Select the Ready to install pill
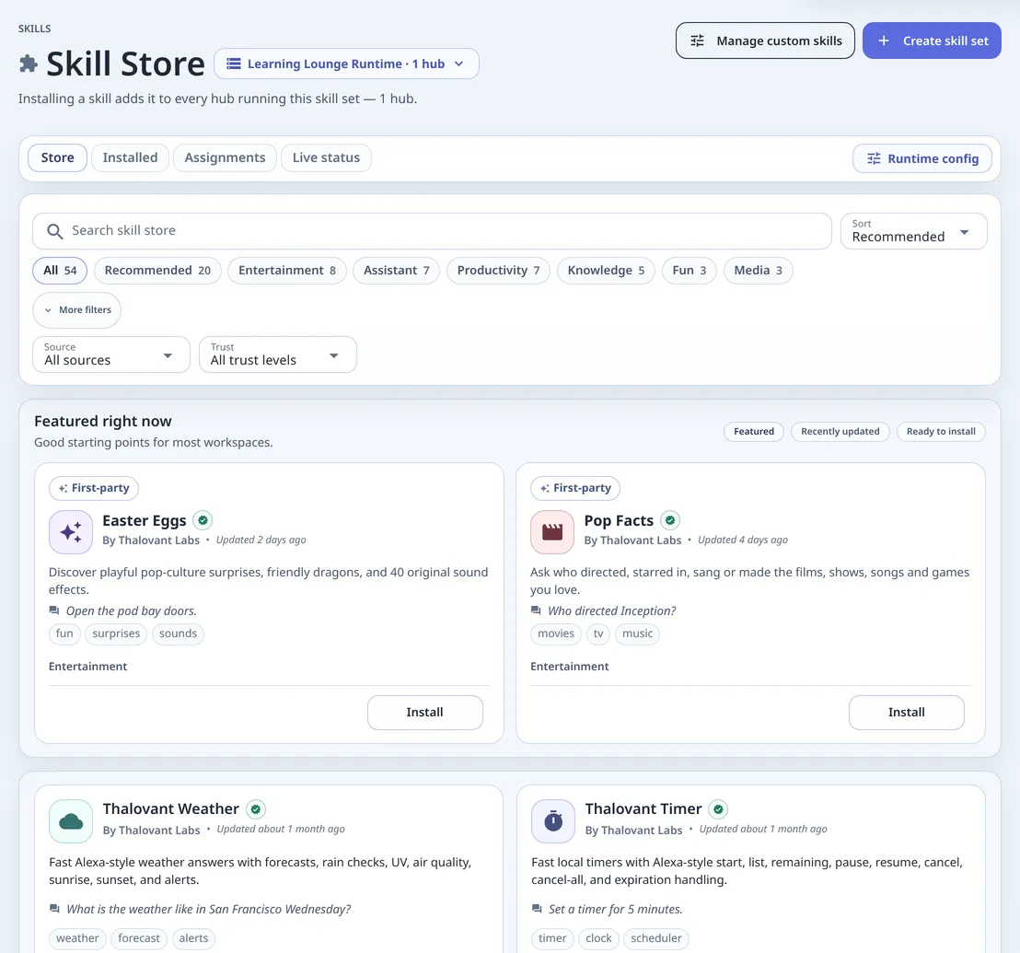1020x953 pixels. click(941, 431)
